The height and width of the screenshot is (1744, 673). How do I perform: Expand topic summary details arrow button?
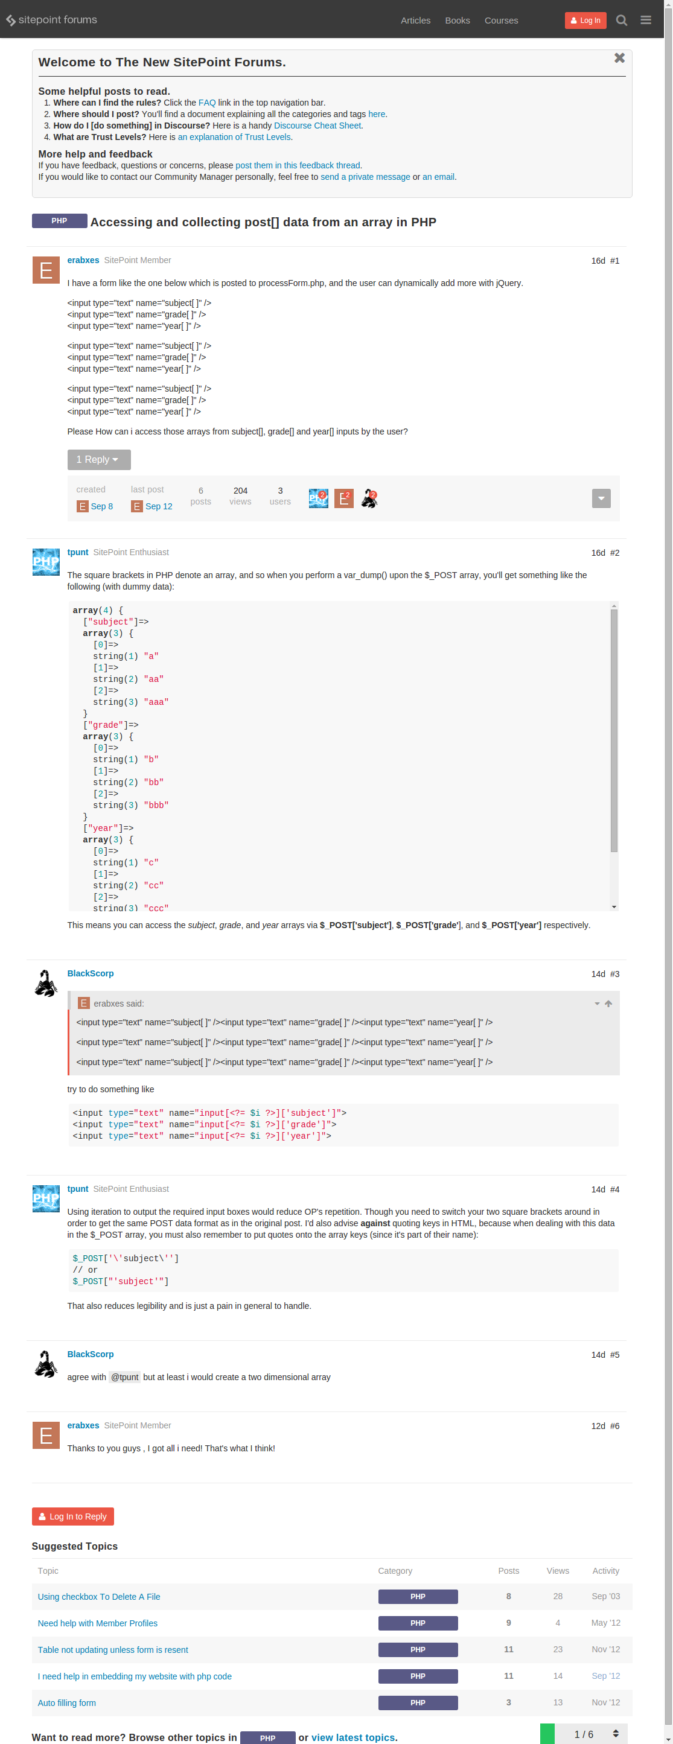(601, 498)
